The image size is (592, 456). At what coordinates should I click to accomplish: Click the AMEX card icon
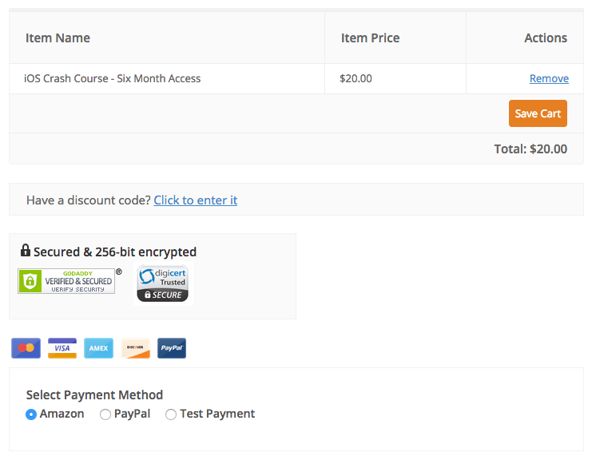click(x=99, y=348)
